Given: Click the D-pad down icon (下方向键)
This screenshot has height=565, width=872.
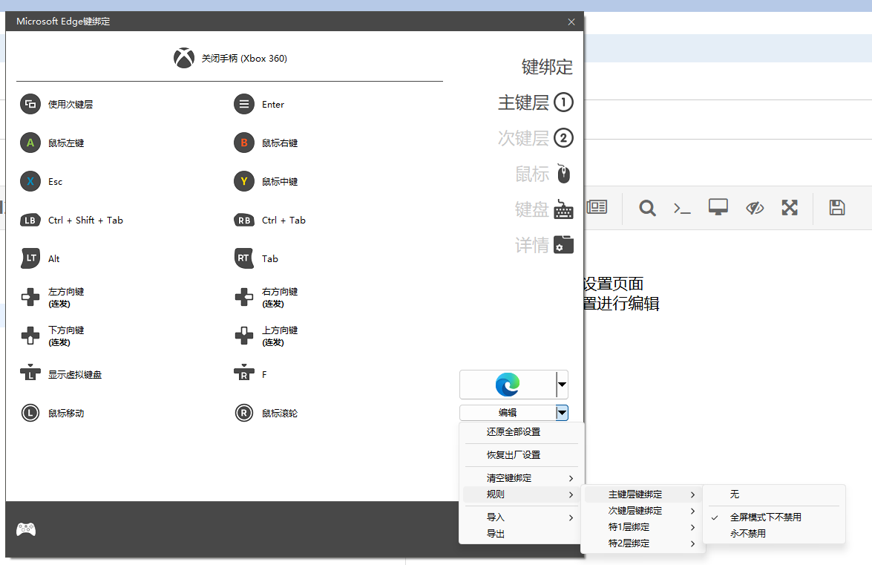Looking at the screenshot, I should (30, 336).
